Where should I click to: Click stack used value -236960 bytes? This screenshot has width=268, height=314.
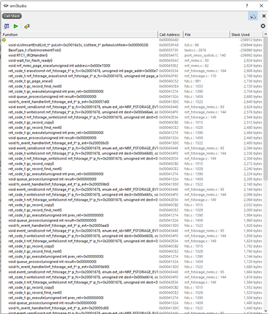coord(251,50)
